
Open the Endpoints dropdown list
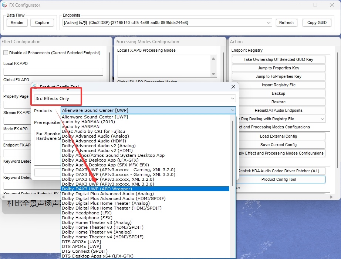(269, 23)
